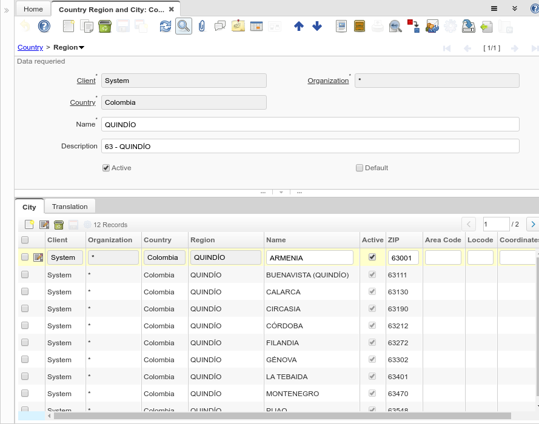Toggle the Active checkbox for QUINDÍO region

pos(106,168)
